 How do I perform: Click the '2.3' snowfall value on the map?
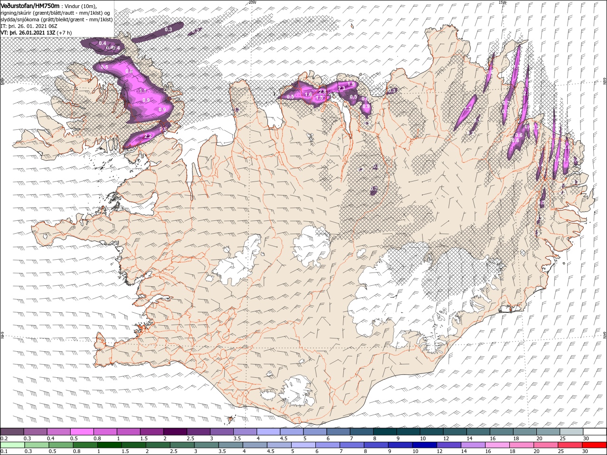point(341,88)
